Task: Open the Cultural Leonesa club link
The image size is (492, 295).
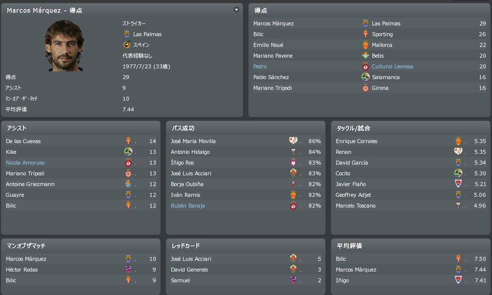Action: tap(392, 66)
